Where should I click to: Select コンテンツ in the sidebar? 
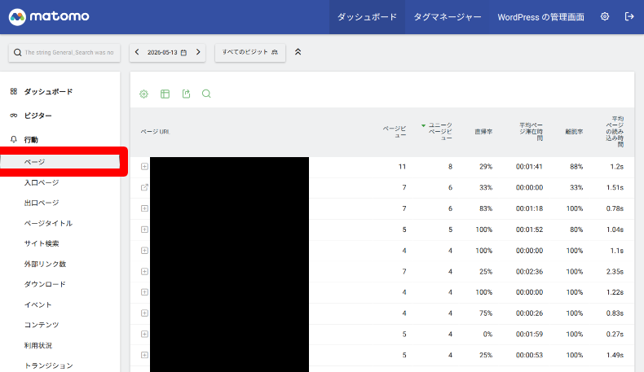point(42,325)
